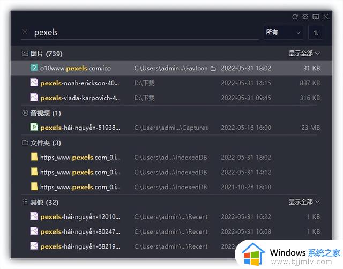
Task: Click IndexedDB path in row dated 2021-10-28
Action: coord(170,187)
